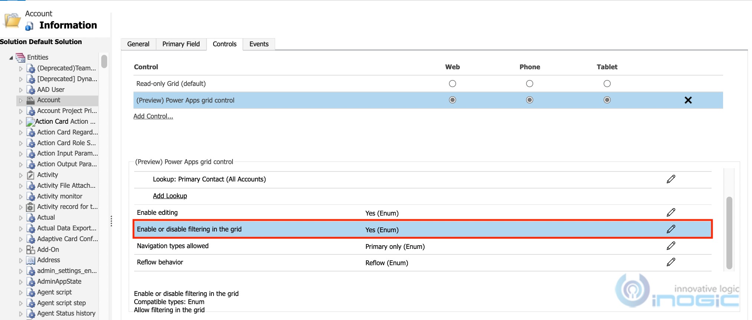
Task: Expand the Agent script step node
Action: pyautogui.click(x=21, y=303)
